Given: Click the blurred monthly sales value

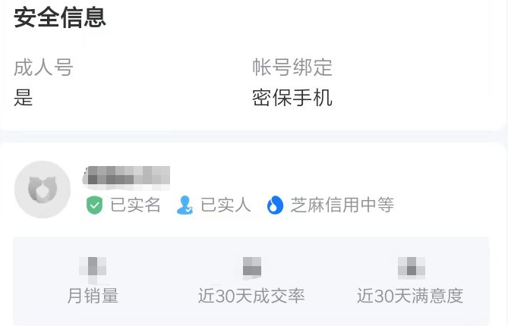Looking at the screenshot, I should pos(93,268).
